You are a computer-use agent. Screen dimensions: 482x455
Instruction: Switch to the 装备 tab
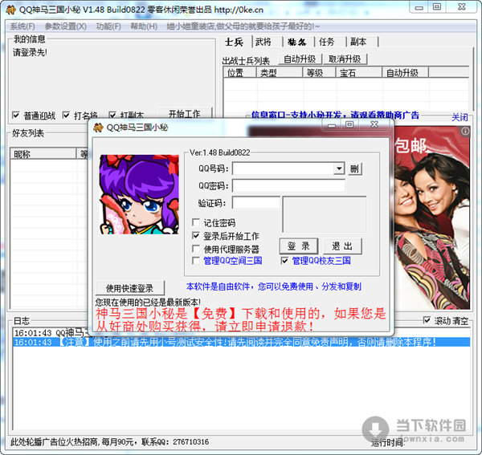click(297, 42)
